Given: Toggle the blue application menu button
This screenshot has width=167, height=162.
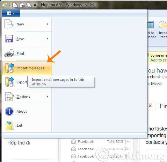Looking at the screenshot, I should [x=11, y=13].
